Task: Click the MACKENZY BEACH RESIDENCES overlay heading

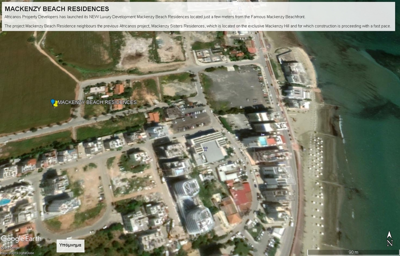Action: [57, 9]
